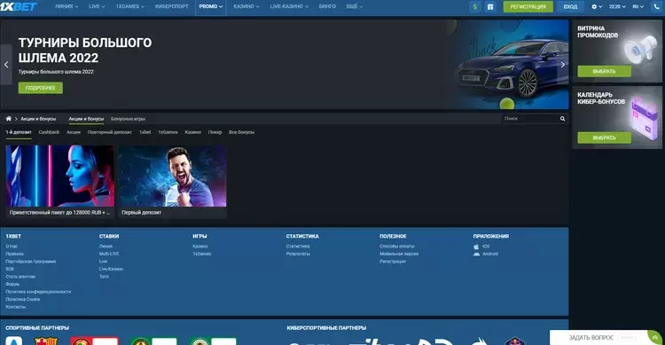The height and width of the screenshot is (345, 665).
Task: Expand the LIVE menu
Action: click(97, 7)
